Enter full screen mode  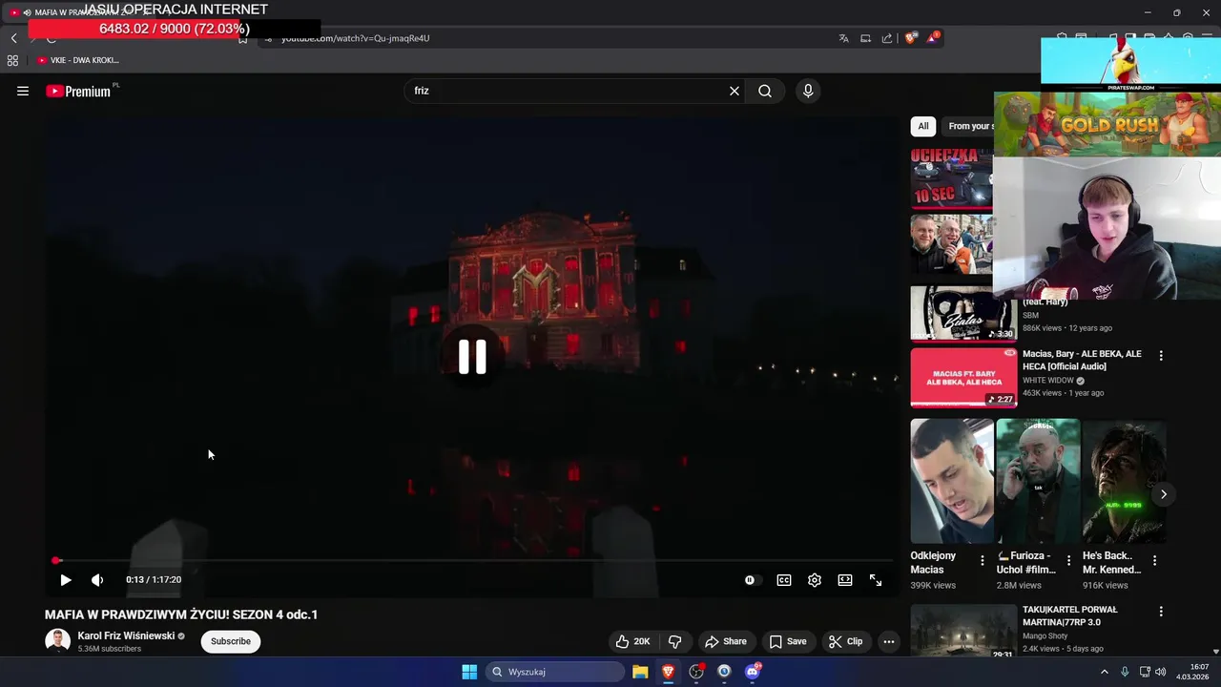[x=876, y=580]
